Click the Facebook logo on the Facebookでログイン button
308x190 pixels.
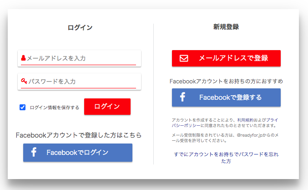pos(34,153)
